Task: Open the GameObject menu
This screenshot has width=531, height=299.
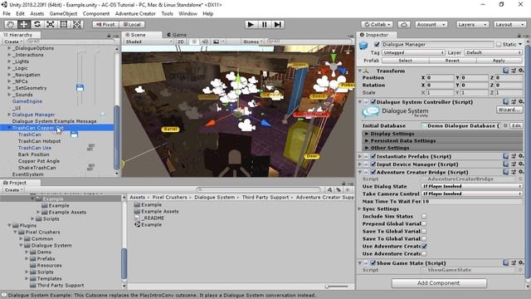Action: click(63, 13)
